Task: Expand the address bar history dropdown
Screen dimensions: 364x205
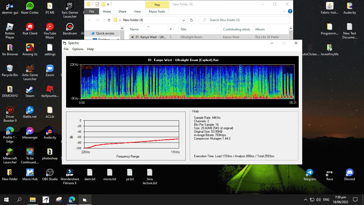Action: (x=184, y=20)
